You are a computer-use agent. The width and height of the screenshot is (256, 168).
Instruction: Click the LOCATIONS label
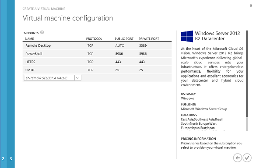click(189, 115)
